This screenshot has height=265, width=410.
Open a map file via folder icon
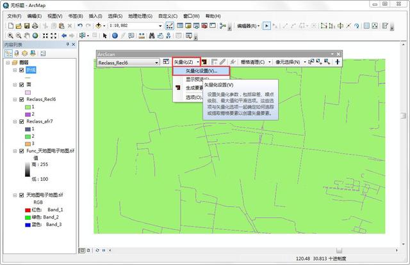(19, 26)
